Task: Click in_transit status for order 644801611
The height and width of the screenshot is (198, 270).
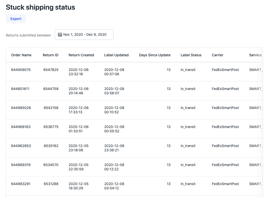Action: [x=188, y=89]
